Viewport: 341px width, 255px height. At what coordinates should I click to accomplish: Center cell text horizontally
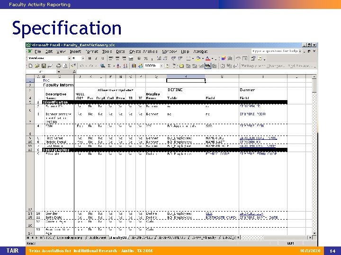point(117,58)
